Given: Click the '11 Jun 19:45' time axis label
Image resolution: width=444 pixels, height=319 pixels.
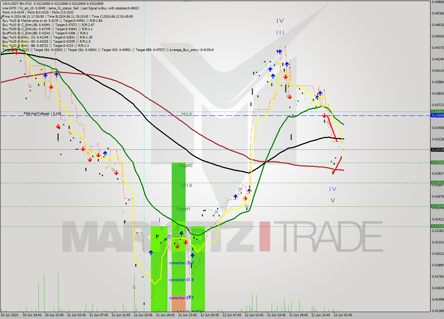Looking at the screenshot, I should pos(165,316).
